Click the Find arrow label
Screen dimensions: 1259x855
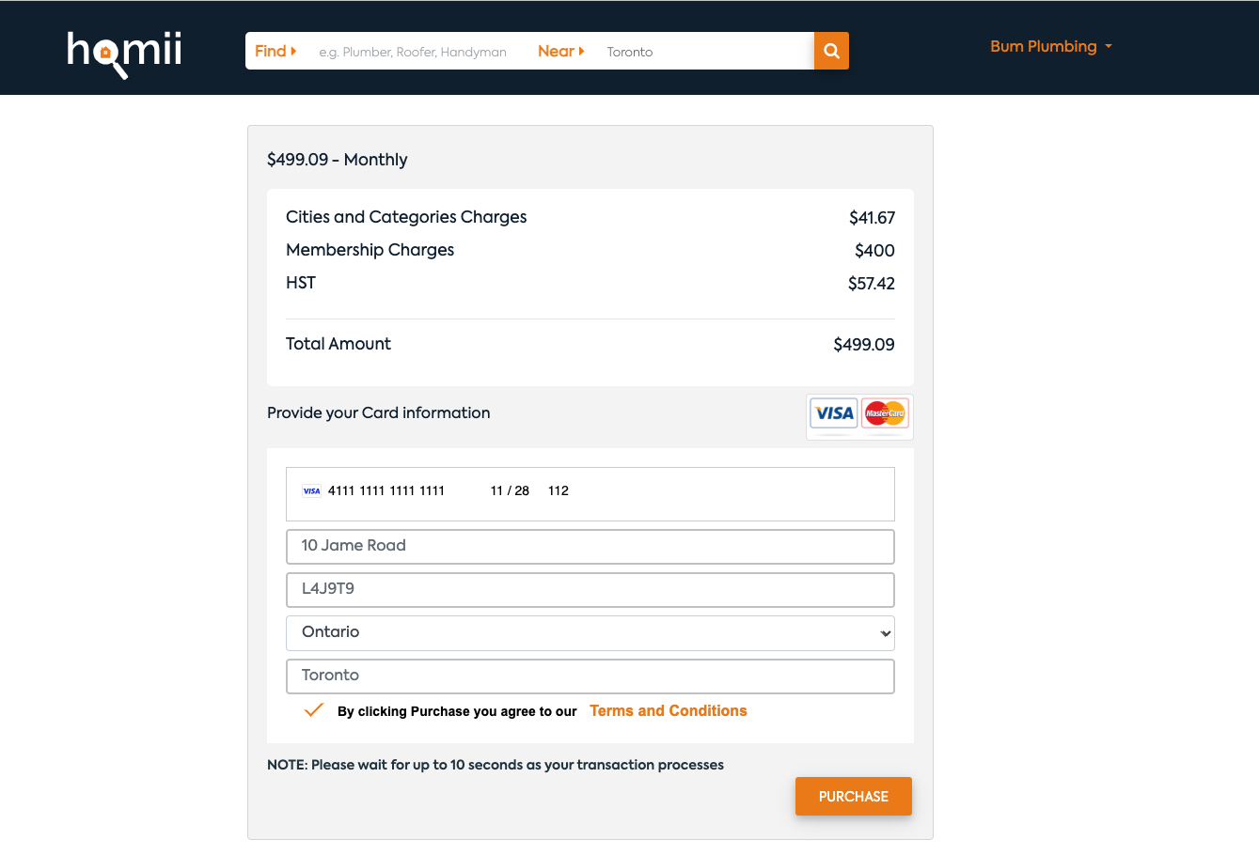(275, 51)
